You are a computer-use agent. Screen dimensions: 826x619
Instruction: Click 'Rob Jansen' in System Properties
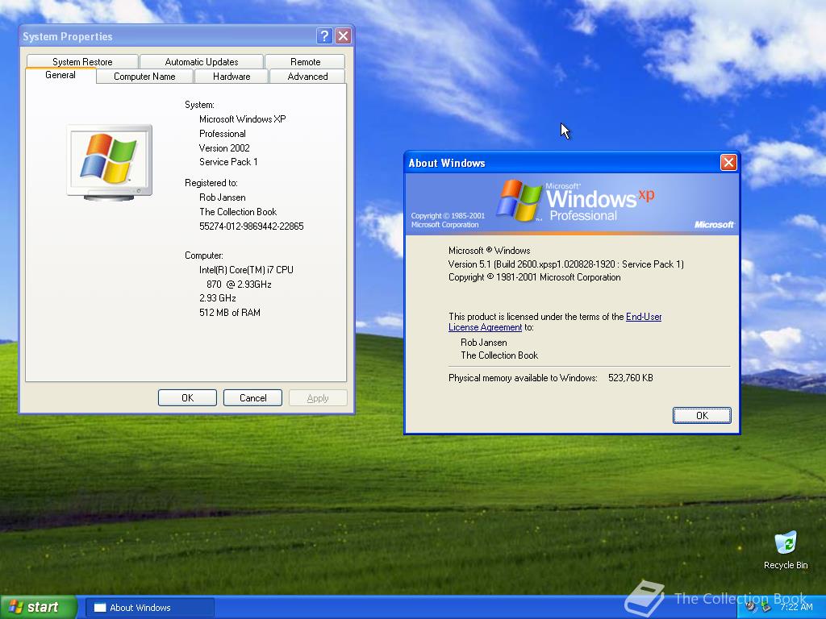[x=223, y=197]
